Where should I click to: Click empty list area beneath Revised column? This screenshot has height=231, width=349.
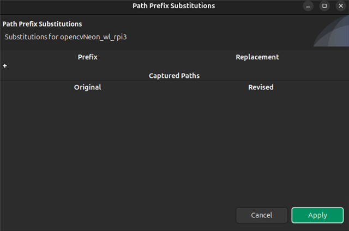click(x=261, y=144)
